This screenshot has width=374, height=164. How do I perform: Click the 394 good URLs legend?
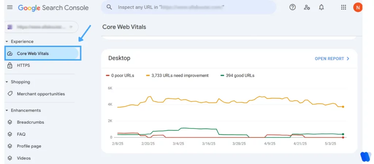pos(237,76)
